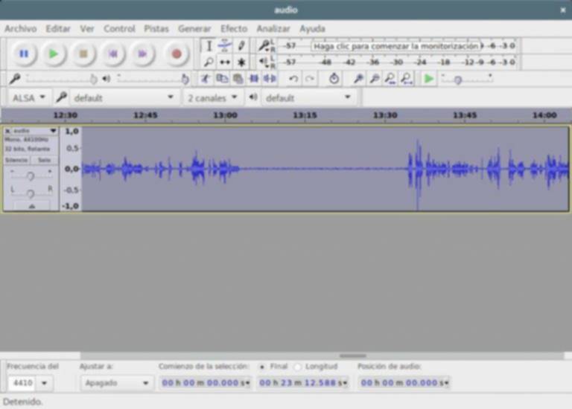Open the 2 canales channels dropdown
Viewport: 572px width, 409px height.
(x=212, y=97)
